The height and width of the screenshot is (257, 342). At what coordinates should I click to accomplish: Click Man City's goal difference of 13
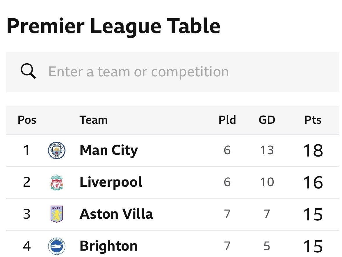point(267,150)
